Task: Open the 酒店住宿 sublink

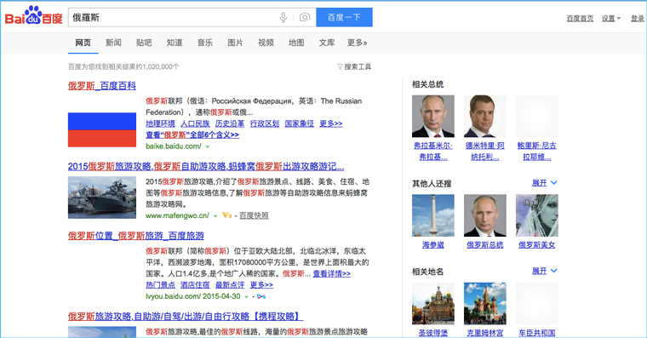Action: coord(195,285)
